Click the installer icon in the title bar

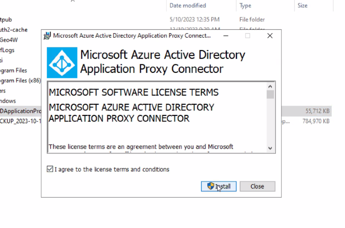(x=48, y=35)
